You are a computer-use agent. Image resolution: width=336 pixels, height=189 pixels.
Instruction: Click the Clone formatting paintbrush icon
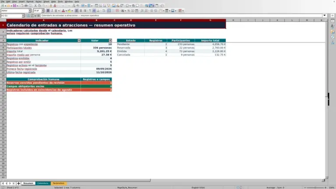[x=51, y=6]
